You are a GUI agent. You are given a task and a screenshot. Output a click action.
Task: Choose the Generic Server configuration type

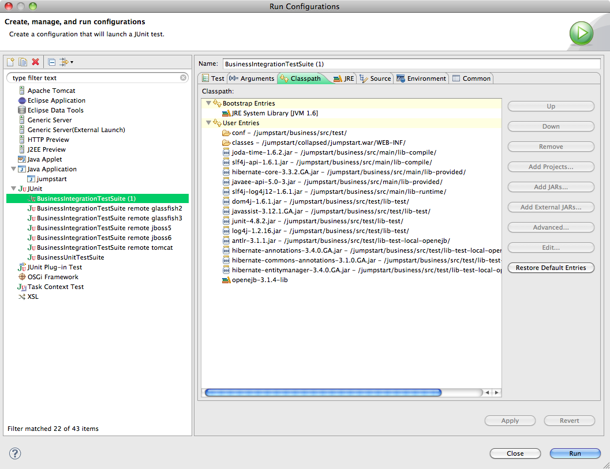[x=50, y=120]
